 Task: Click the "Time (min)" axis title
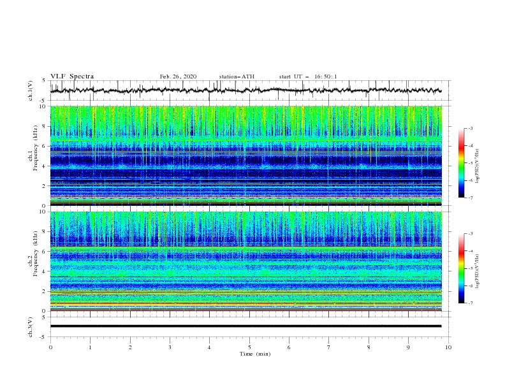(x=255, y=354)
